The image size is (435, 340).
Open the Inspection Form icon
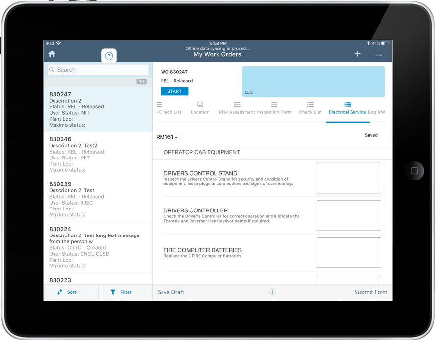(x=274, y=105)
